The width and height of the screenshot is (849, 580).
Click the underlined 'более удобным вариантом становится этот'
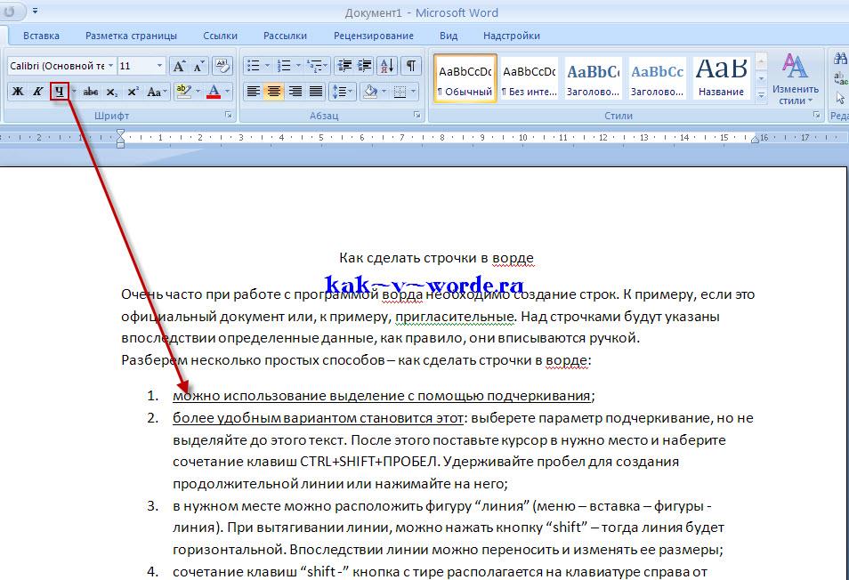[318, 418]
